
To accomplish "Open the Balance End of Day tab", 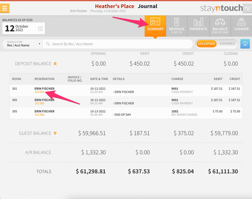I will (x=220, y=26).
